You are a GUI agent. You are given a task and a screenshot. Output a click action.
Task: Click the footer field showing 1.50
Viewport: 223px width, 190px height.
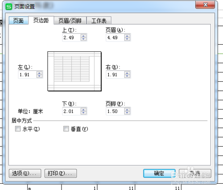tap(115, 111)
